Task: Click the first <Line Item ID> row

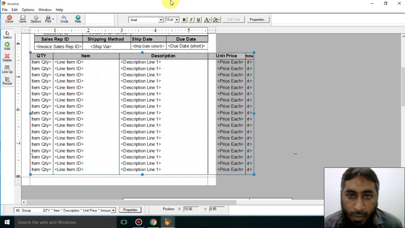Action: 69,62
